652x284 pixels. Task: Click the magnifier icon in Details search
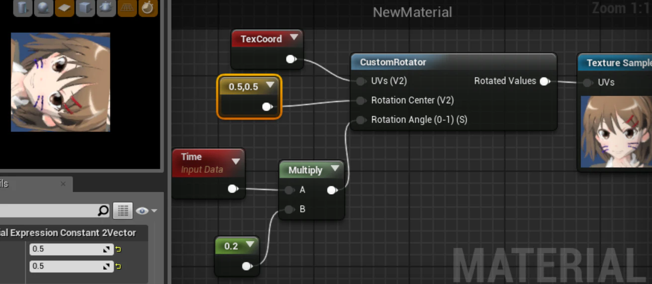103,211
